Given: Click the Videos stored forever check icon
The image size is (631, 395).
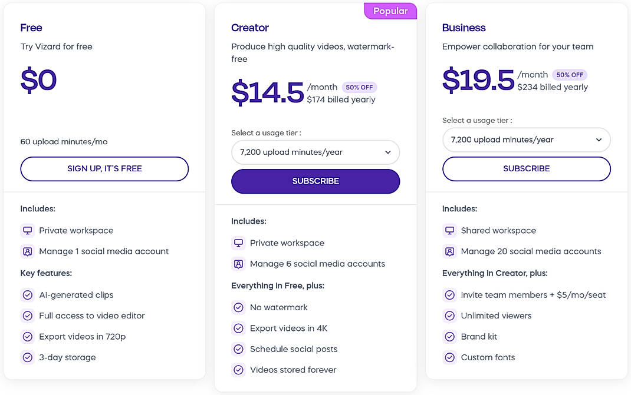Looking at the screenshot, I should click(238, 370).
